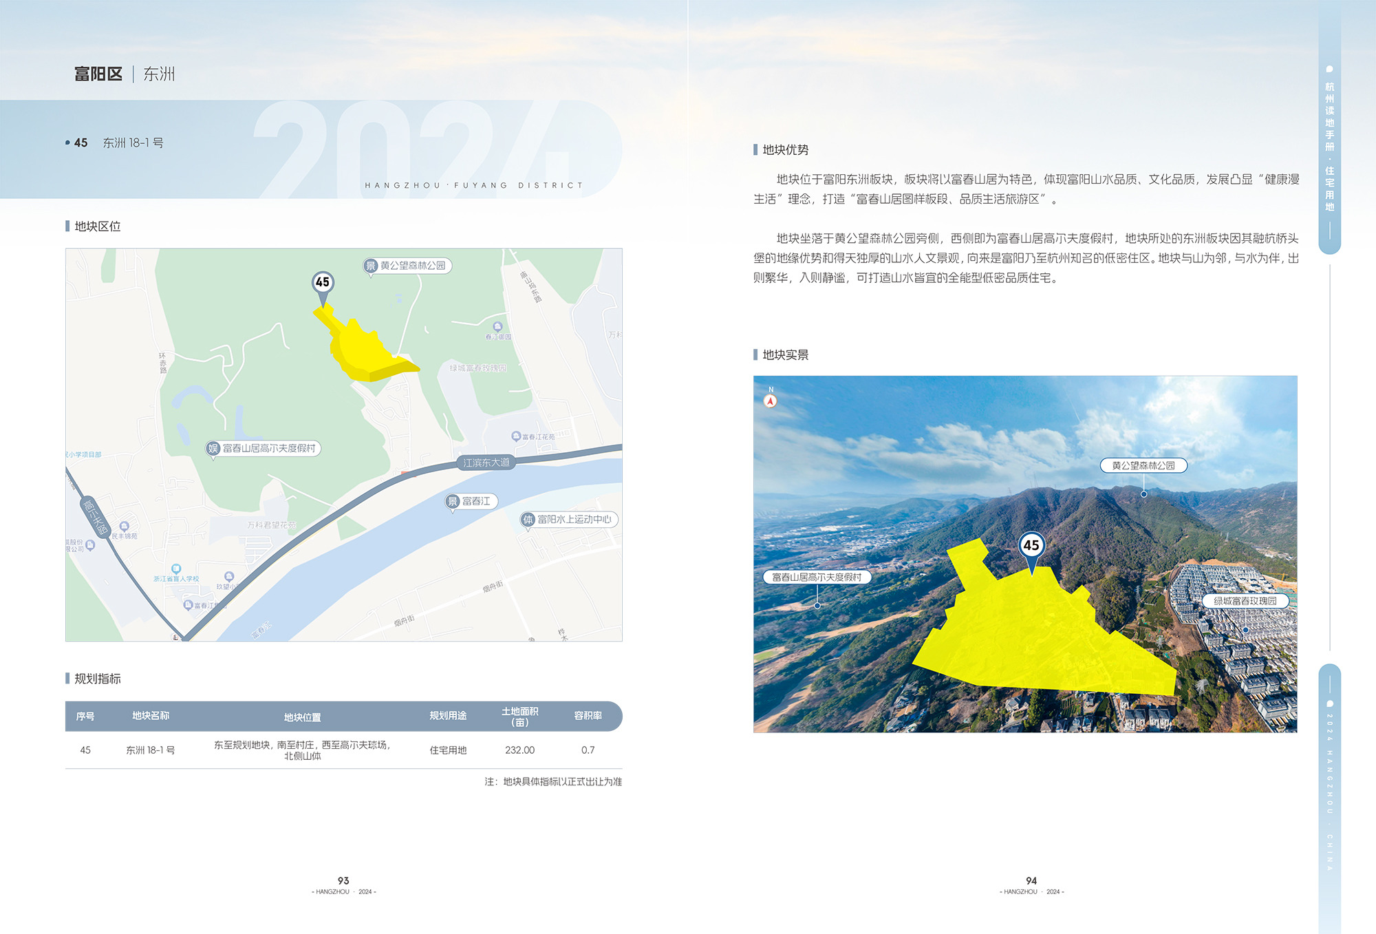Click the paragraph beginning 地块坐落于黄公望森林公园旁侧
The height and width of the screenshot is (934, 1376).
pyautogui.click(x=1026, y=258)
